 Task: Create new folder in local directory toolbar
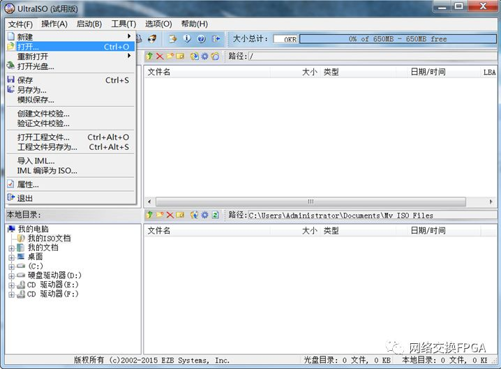click(x=160, y=215)
